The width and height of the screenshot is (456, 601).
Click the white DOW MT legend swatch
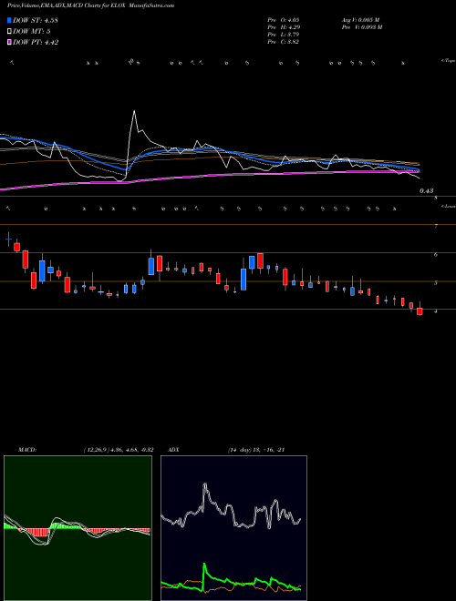tap(10, 32)
